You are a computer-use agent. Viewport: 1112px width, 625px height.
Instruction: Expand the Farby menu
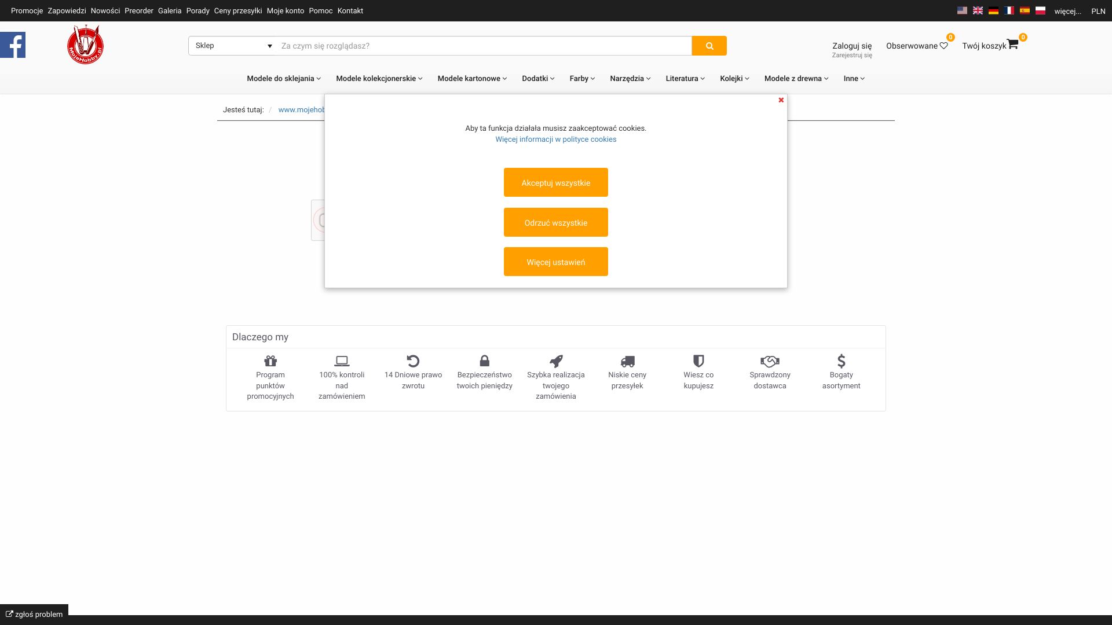click(582, 79)
